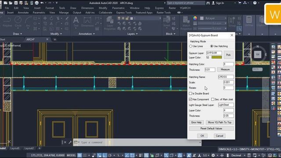The height and width of the screenshot is (158, 281).
Task: Expand the Layers panel dropdown
Action: pos(133,34)
